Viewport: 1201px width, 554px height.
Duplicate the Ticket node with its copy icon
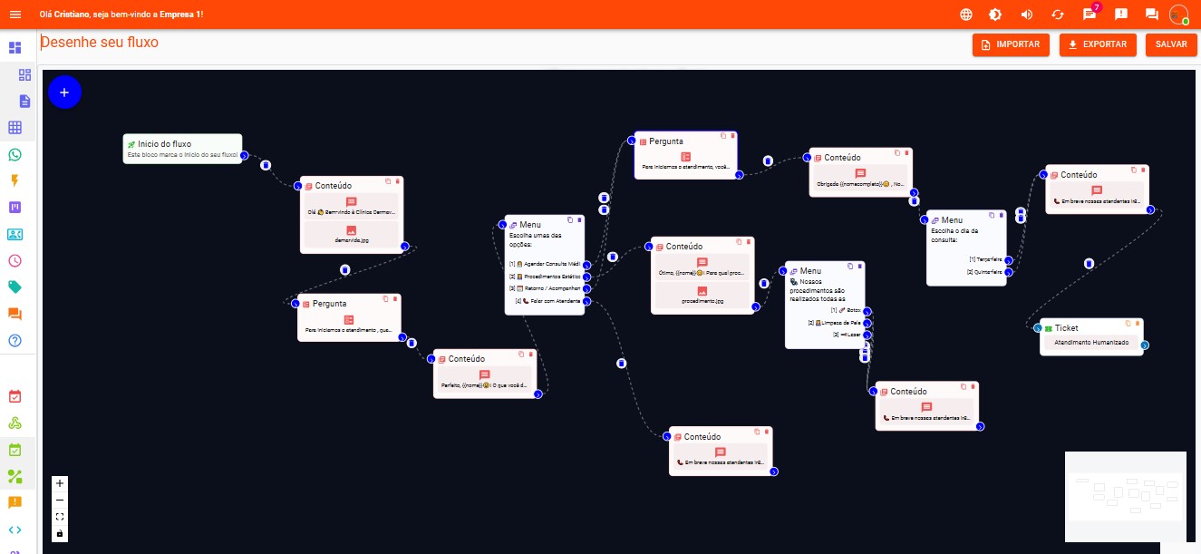(x=1128, y=322)
